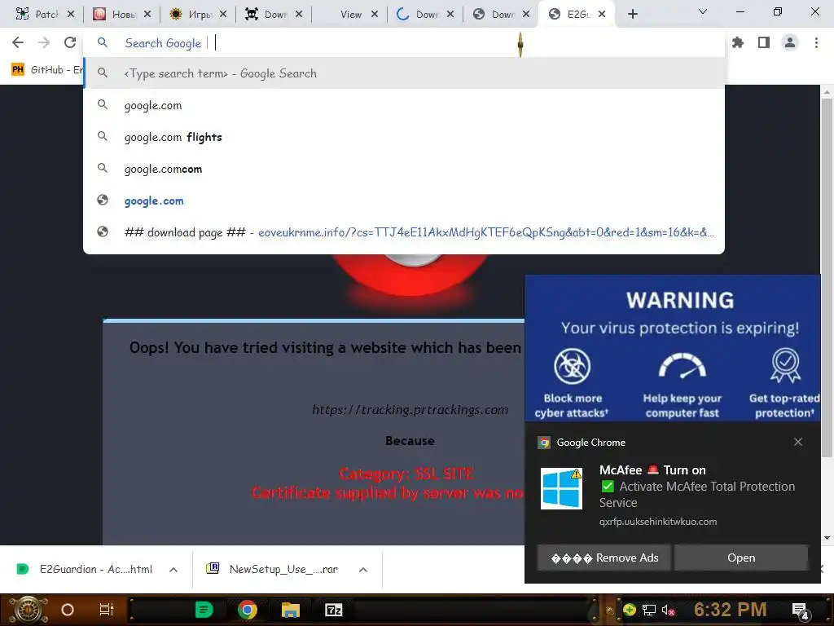Toggle the browser side panel
This screenshot has height=626, width=834.
(x=764, y=42)
